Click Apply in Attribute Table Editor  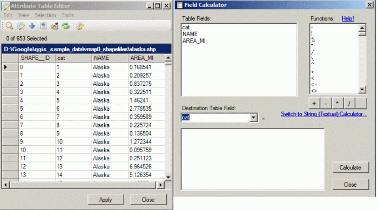click(106, 200)
